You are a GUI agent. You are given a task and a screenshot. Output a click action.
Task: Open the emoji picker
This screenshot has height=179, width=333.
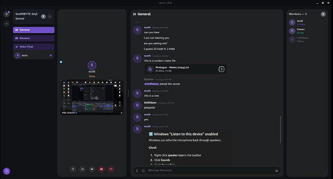point(143,171)
